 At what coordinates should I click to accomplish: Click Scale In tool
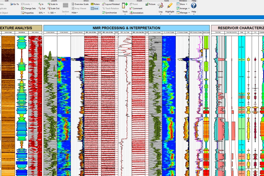pyautogui.click(x=53, y=4)
